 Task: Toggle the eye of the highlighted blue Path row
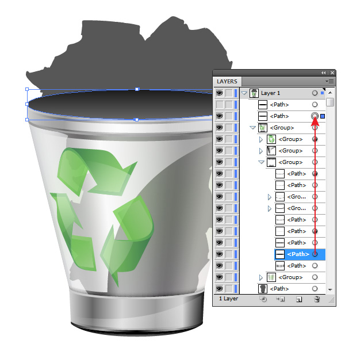coord(220,254)
